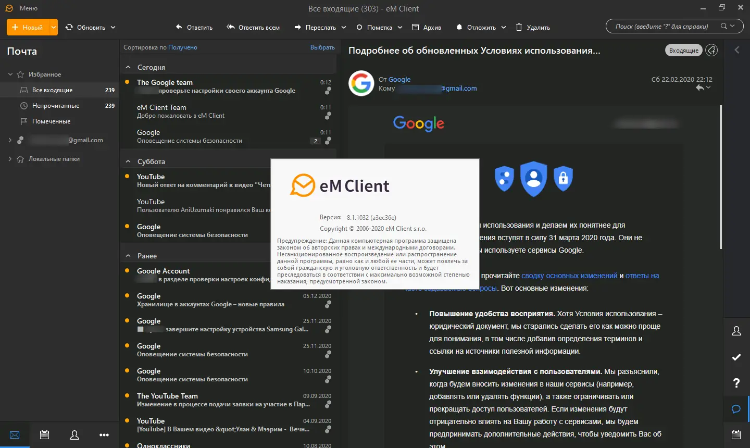The width and height of the screenshot is (750, 448).
Task: Click the Получено sort link
Action: point(183,47)
